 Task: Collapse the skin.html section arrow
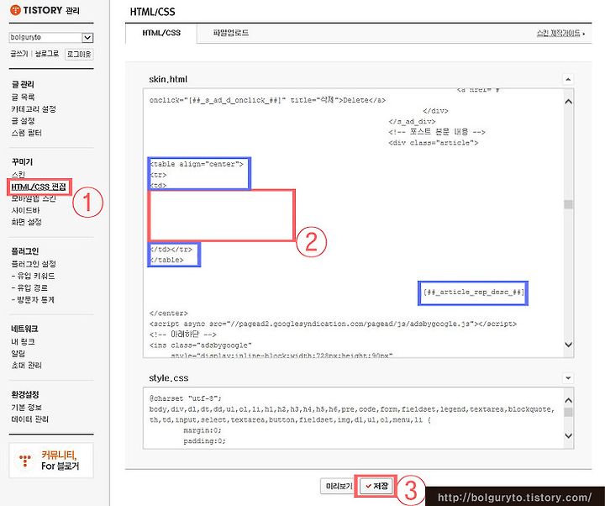coord(568,79)
